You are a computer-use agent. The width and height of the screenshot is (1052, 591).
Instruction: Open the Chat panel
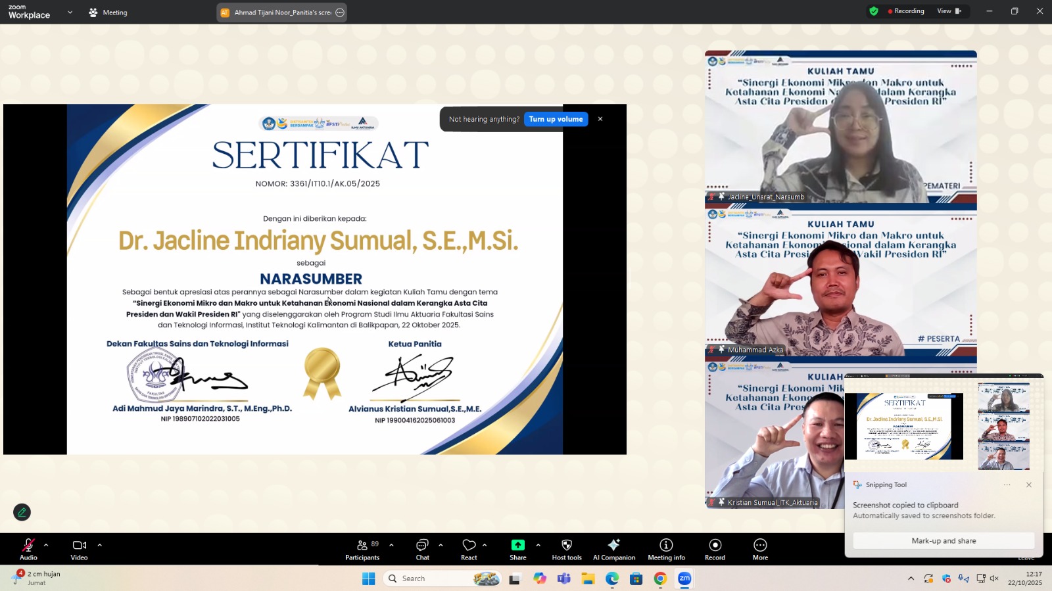click(422, 549)
